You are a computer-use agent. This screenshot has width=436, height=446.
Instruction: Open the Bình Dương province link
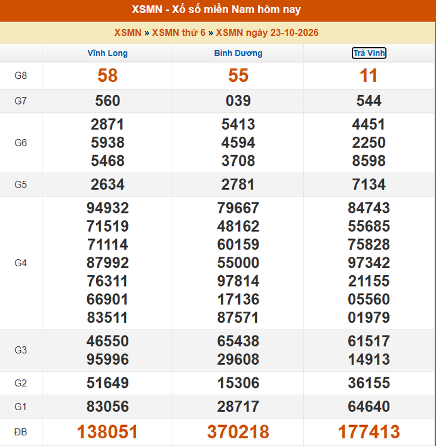[238, 53]
